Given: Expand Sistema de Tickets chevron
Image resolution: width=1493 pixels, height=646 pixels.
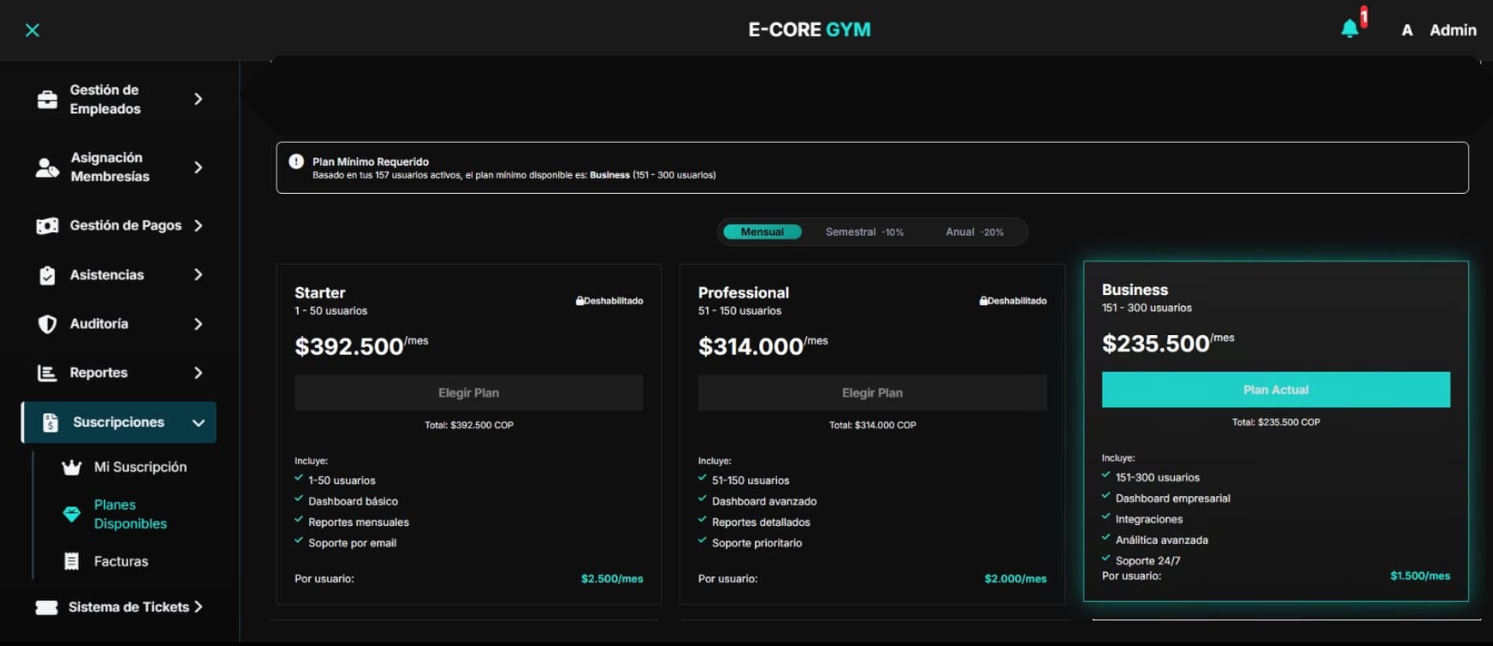Looking at the screenshot, I should tap(198, 607).
